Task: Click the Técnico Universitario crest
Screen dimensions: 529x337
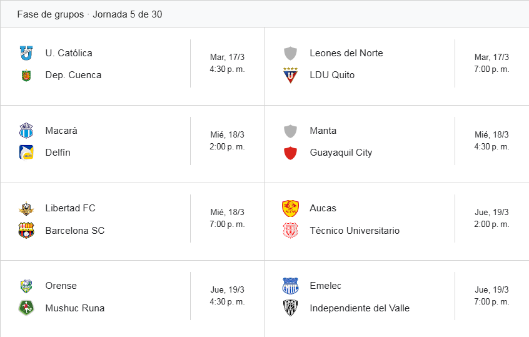Action: point(290,230)
